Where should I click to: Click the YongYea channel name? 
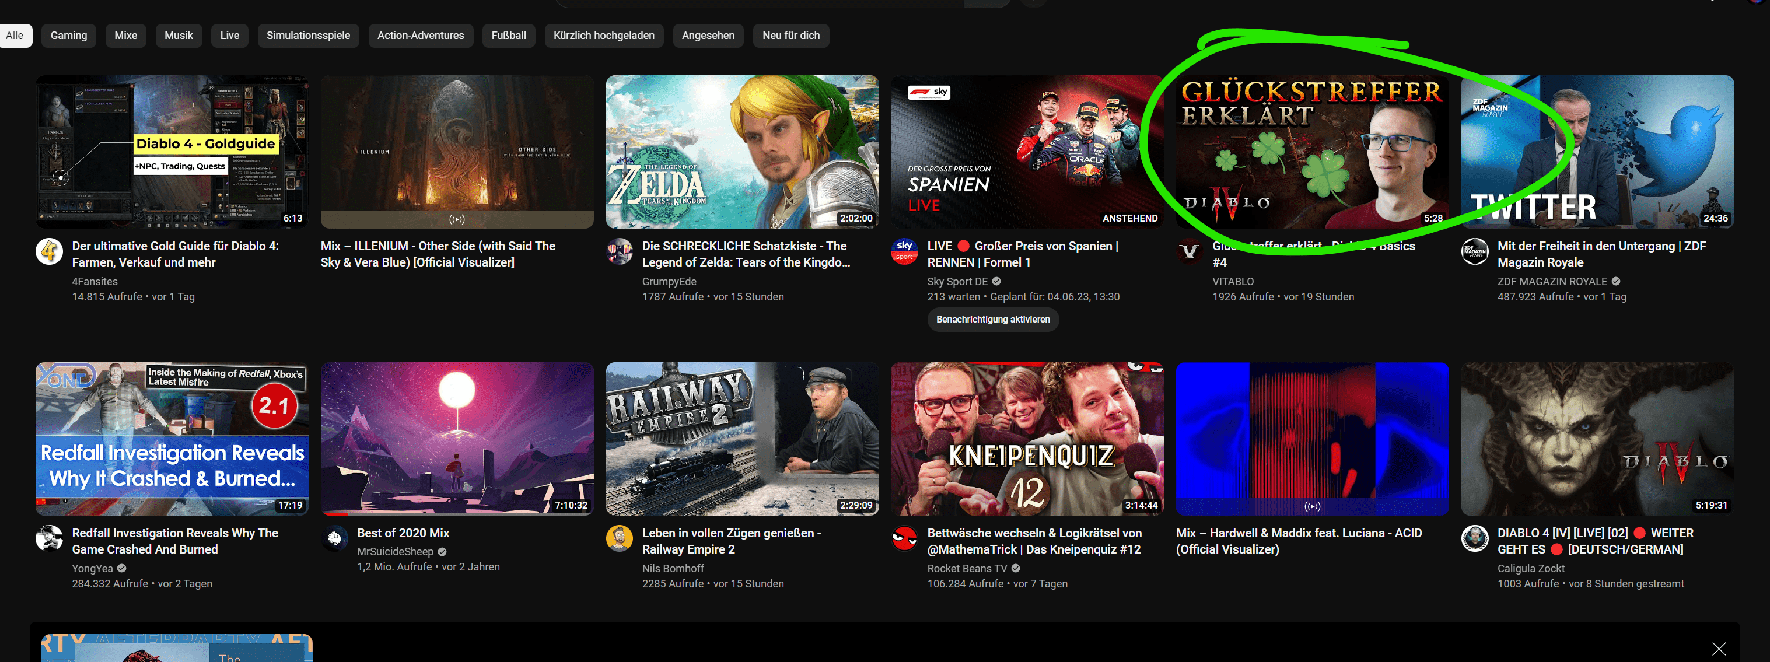coord(92,569)
